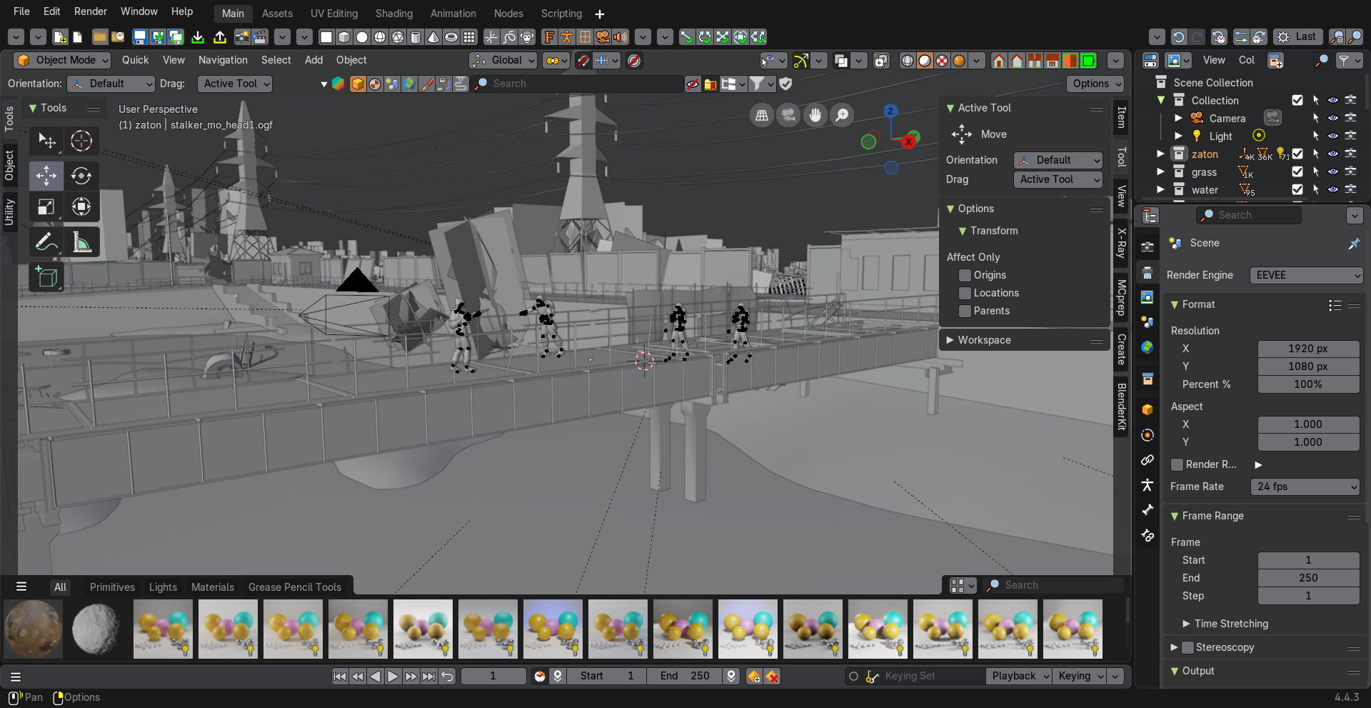
Task: Open Format presets list icon
Action: pos(1335,305)
